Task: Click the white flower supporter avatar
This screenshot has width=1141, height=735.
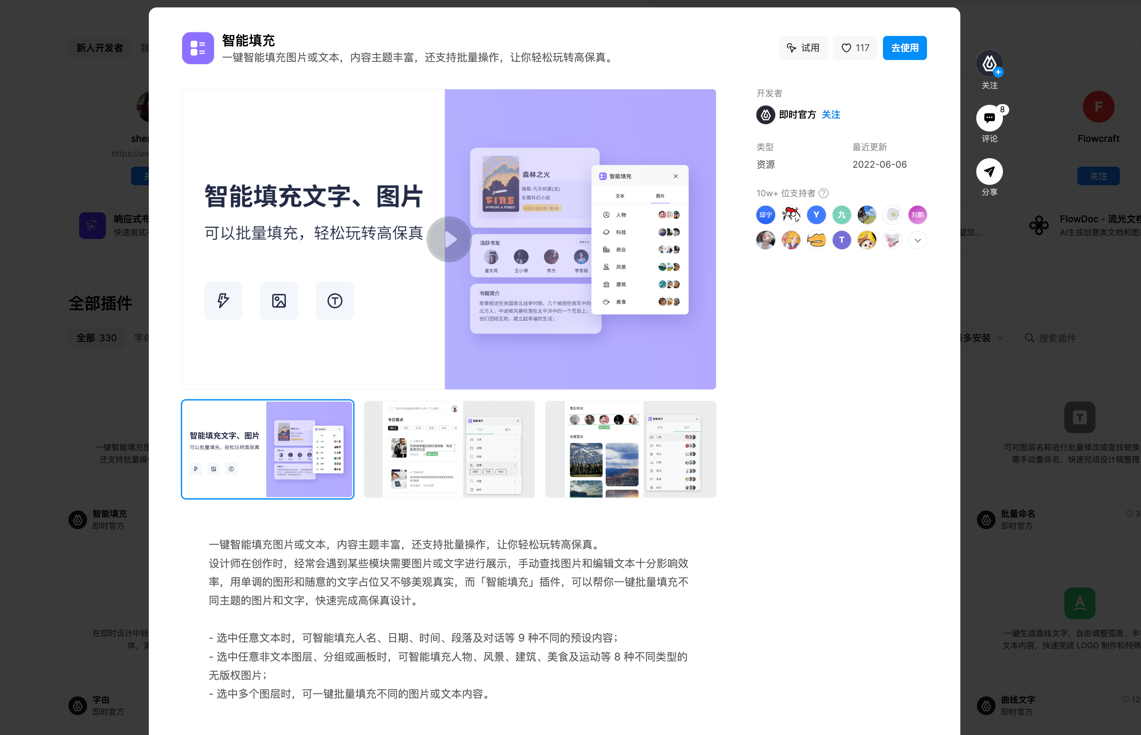Action: 892,215
